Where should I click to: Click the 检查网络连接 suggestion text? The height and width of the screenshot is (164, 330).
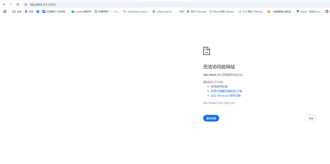point(219,86)
